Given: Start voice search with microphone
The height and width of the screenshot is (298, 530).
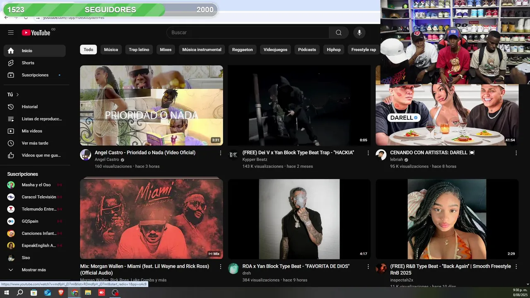Looking at the screenshot, I should [x=359, y=33].
